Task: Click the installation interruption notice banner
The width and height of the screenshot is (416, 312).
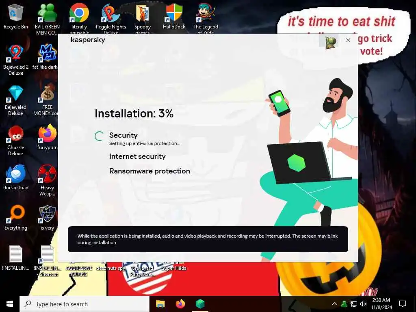Action: 208,239
